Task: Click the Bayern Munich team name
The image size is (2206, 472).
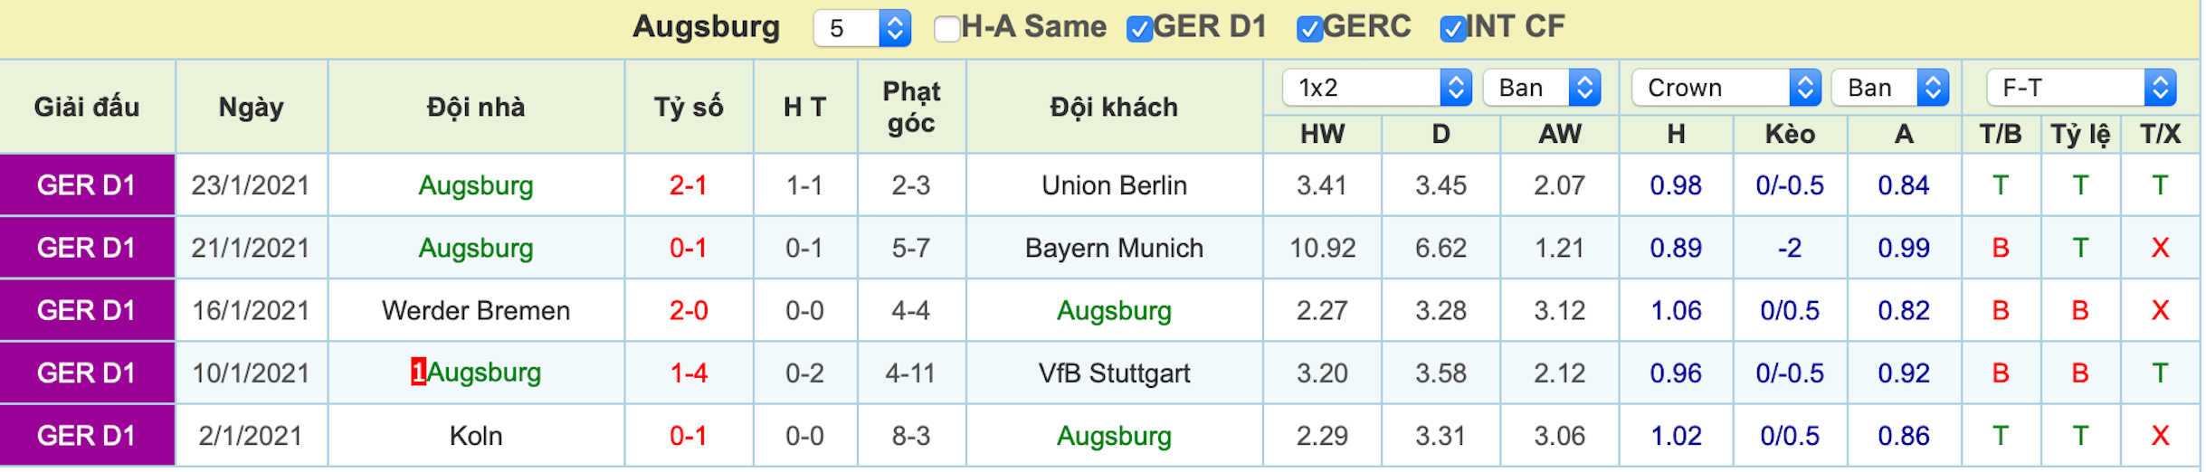Action: click(1114, 248)
